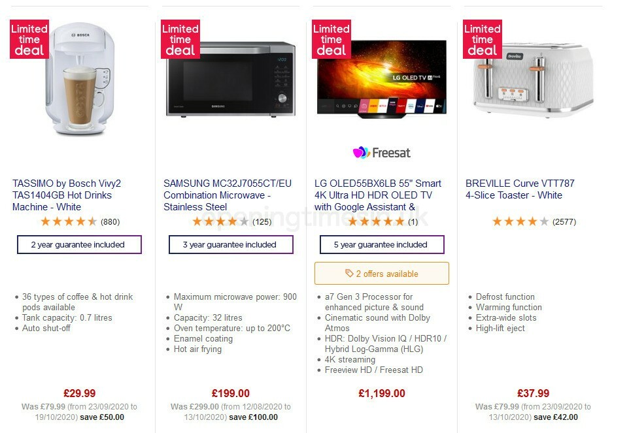Select the Limited time deal badge on the LG TV

point(331,39)
